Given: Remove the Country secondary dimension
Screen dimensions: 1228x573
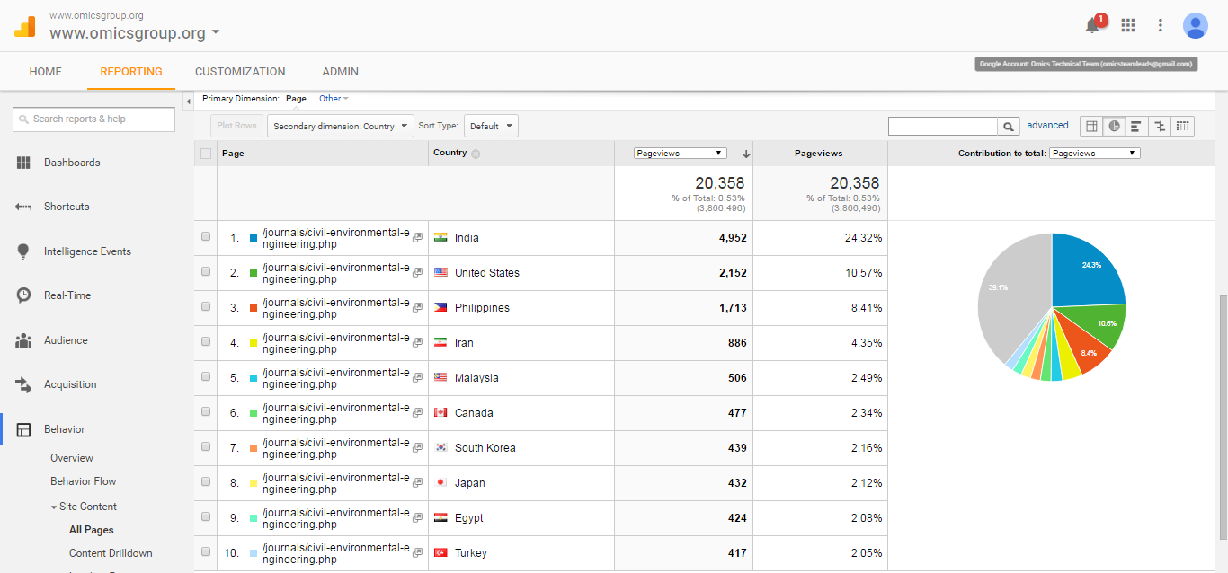Looking at the screenshot, I should (476, 154).
